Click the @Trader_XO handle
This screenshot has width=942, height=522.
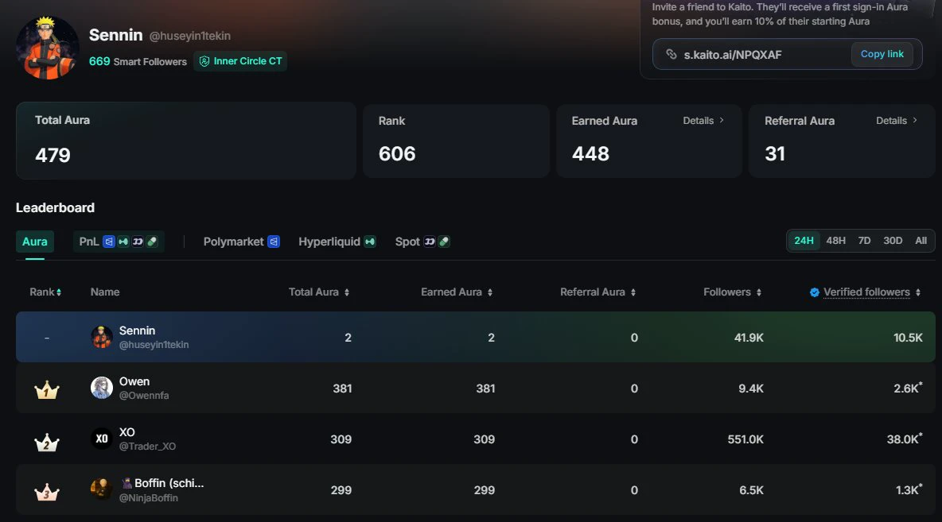pyautogui.click(x=148, y=447)
